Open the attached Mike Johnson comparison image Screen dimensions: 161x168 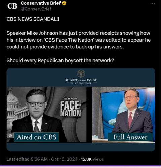point(81,109)
